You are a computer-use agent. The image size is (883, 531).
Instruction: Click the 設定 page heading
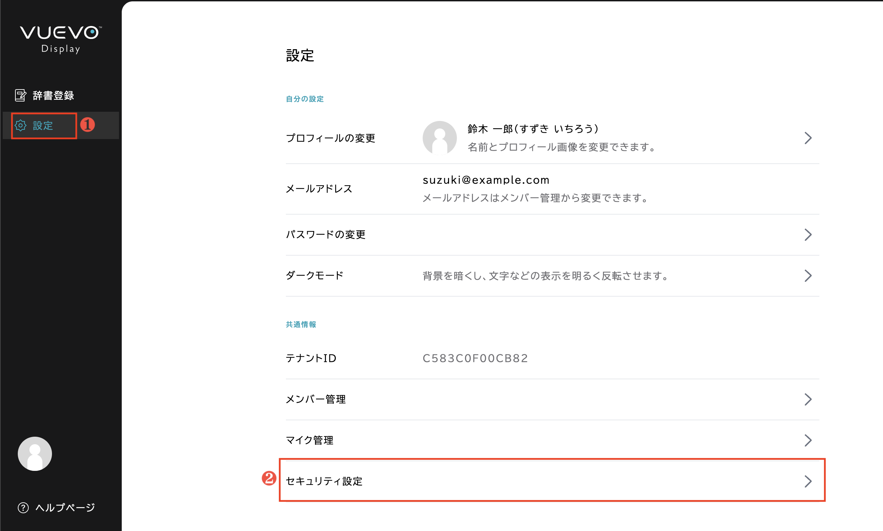coord(300,56)
